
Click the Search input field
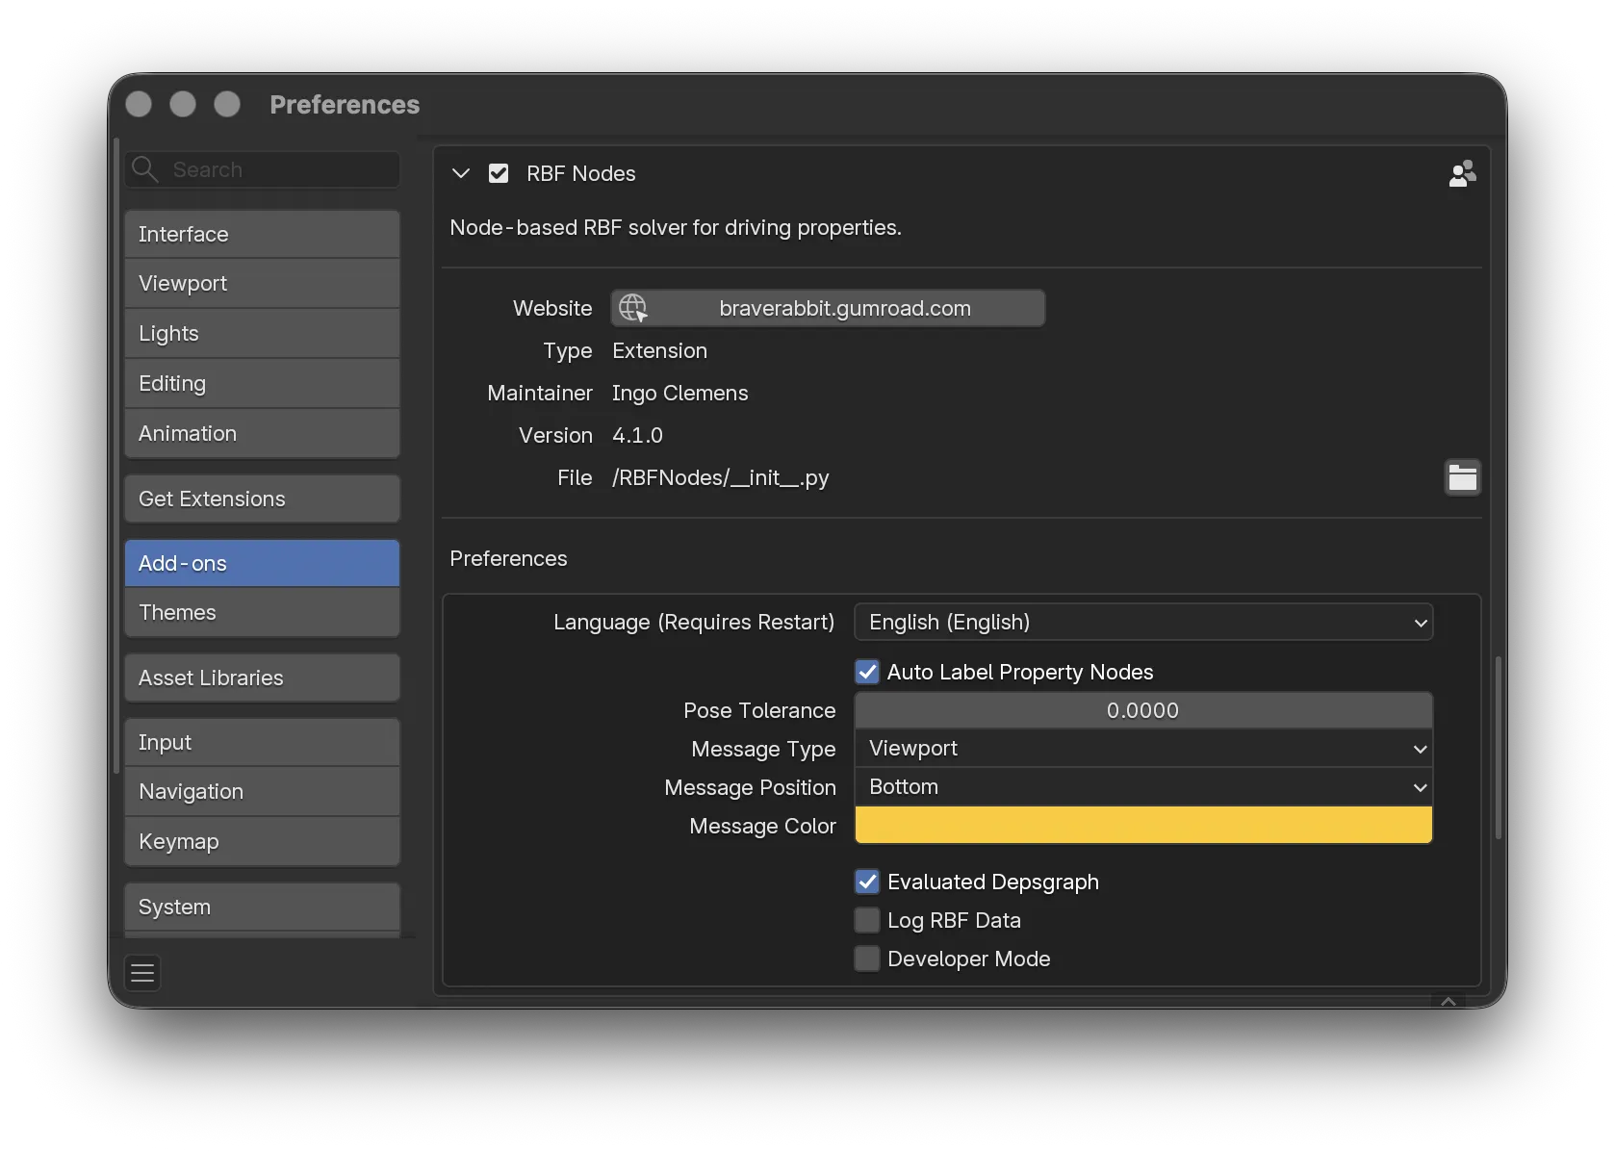(x=262, y=169)
